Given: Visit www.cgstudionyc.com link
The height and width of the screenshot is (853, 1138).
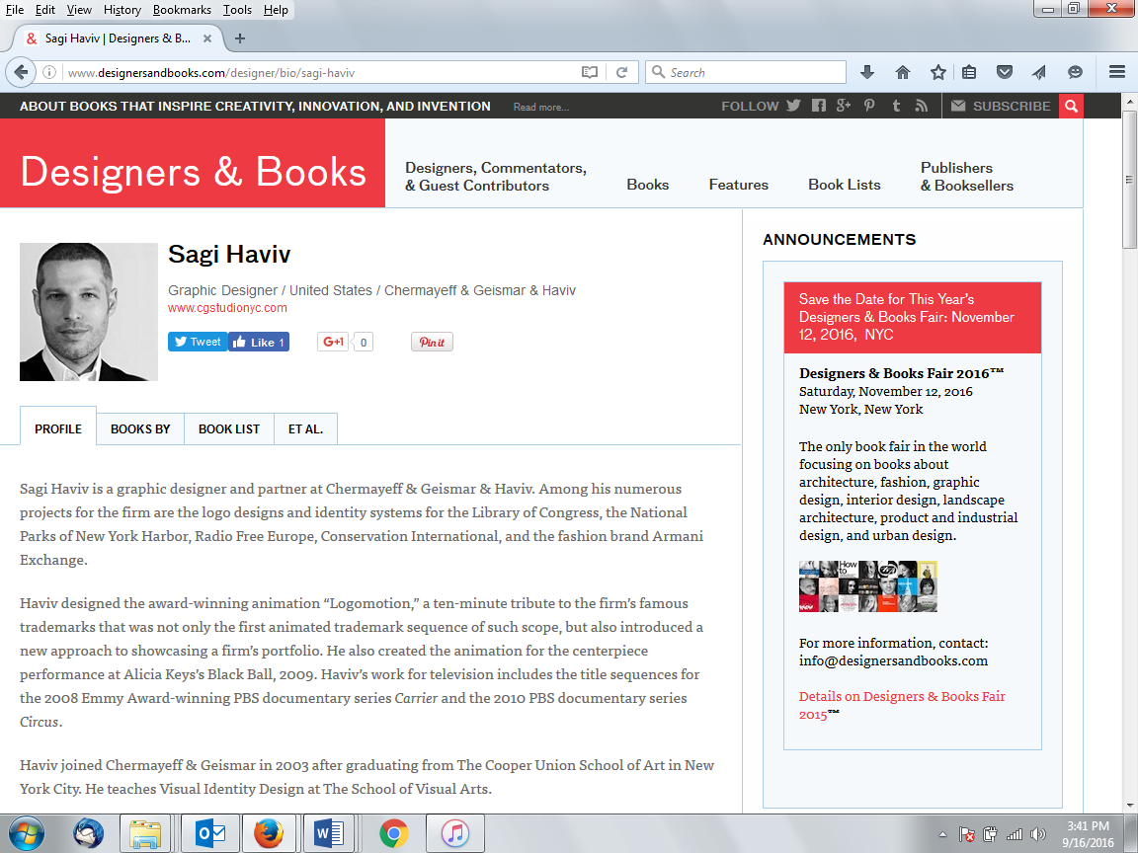Looking at the screenshot, I should [227, 308].
